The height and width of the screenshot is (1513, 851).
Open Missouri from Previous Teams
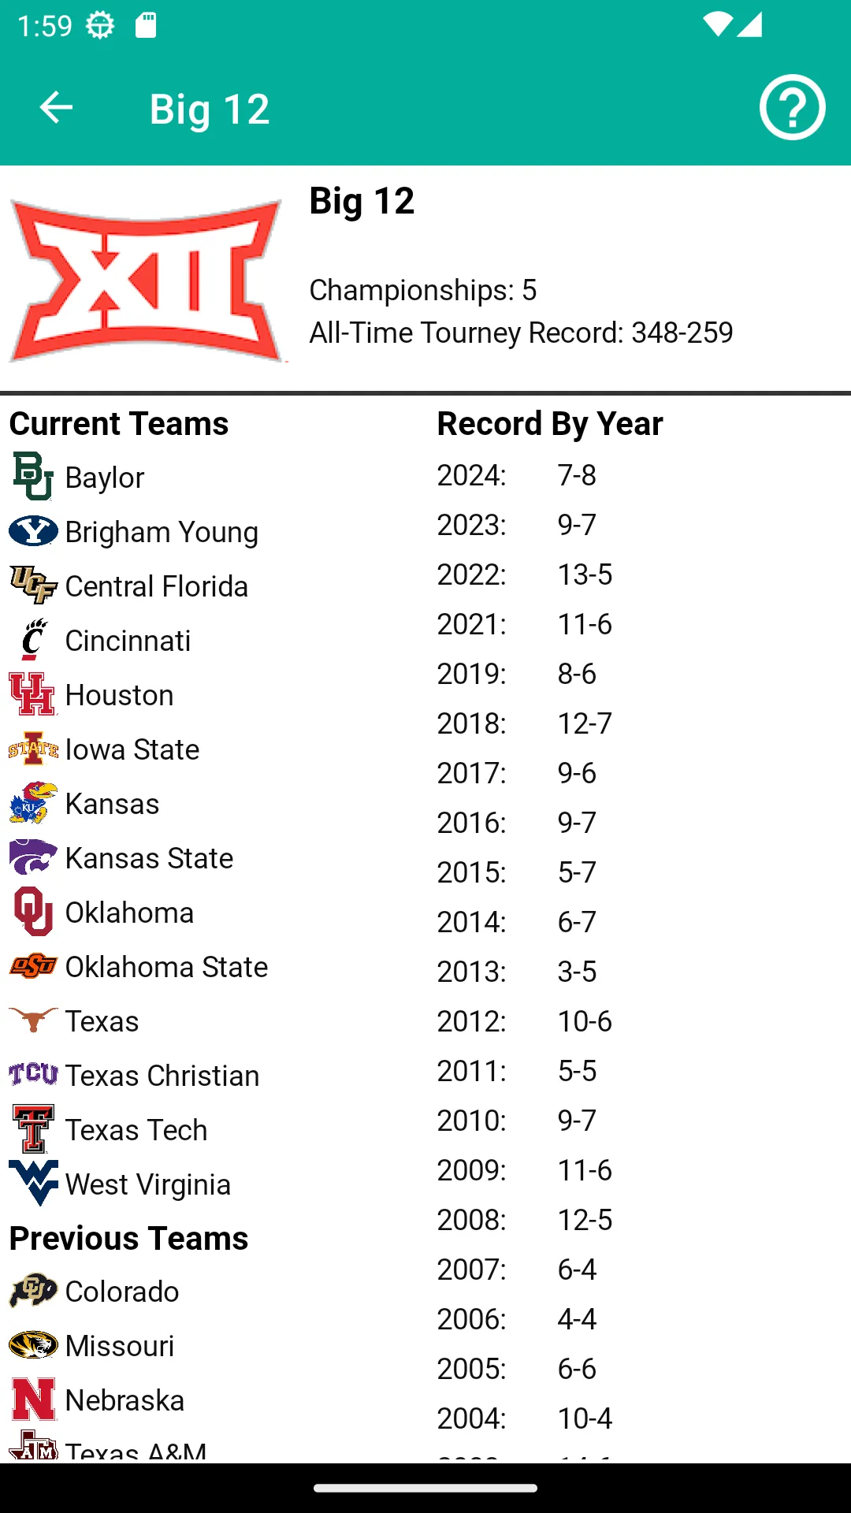pyautogui.click(x=119, y=1346)
